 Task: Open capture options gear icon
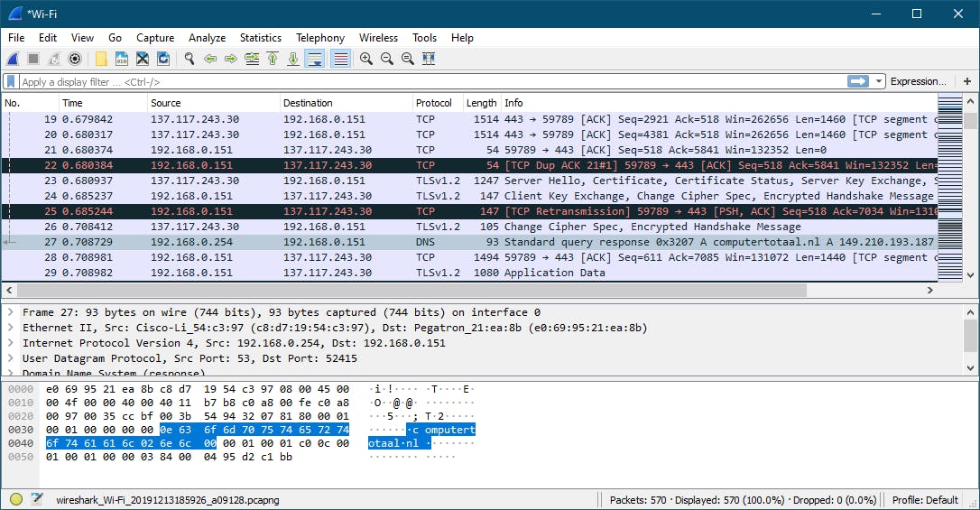click(75, 59)
